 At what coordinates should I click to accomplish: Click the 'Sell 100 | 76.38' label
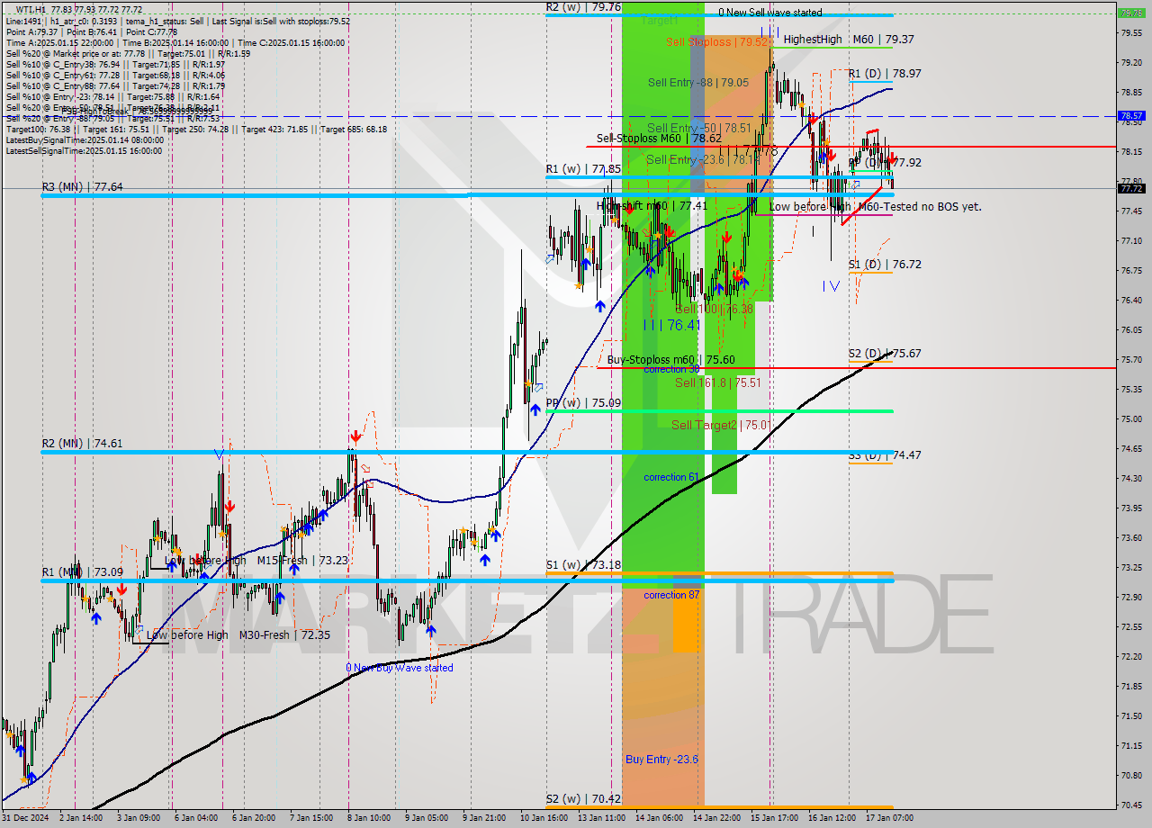[x=713, y=309]
